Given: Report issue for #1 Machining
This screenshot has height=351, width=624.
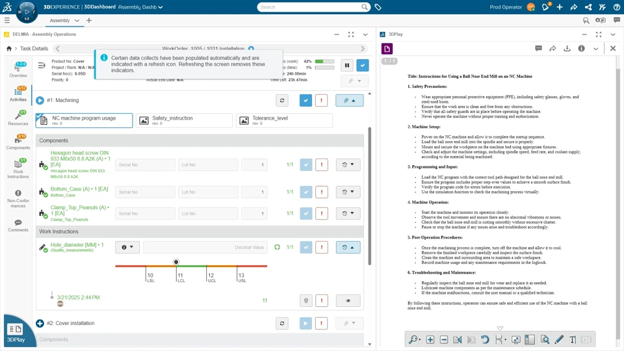Looking at the screenshot, I should [321, 100].
